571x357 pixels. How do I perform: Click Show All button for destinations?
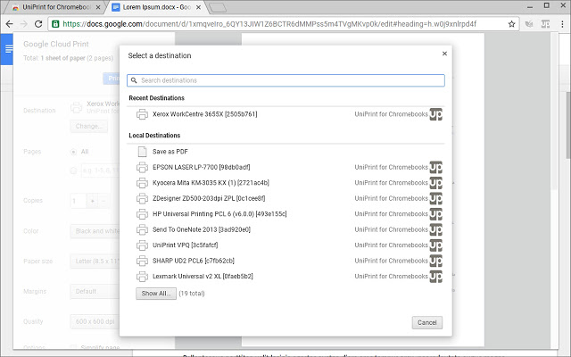156,294
